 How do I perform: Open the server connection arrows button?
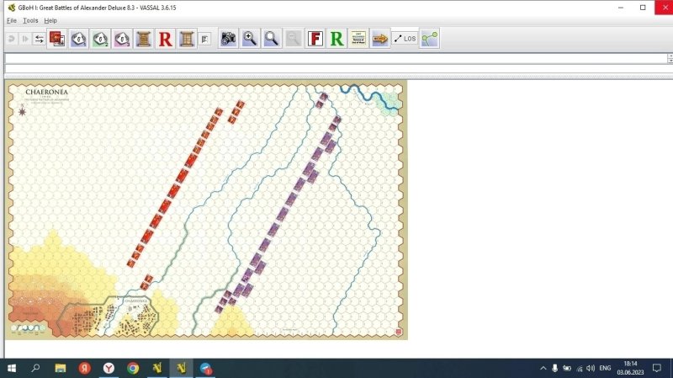(x=39, y=39)
